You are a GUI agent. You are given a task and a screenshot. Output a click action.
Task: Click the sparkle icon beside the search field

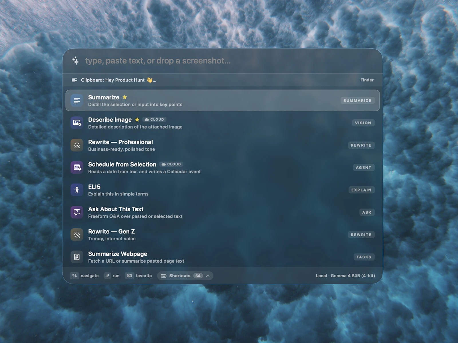coord(76,61)
